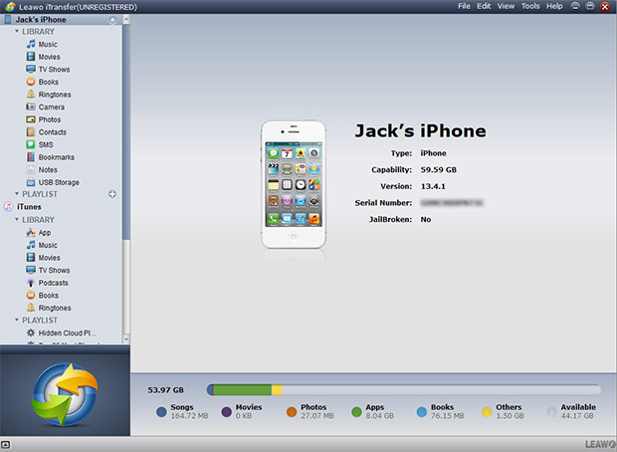Click the green Apps storage legend dot
The height and width of the screenshot is (452, 617).
point(356,410)
